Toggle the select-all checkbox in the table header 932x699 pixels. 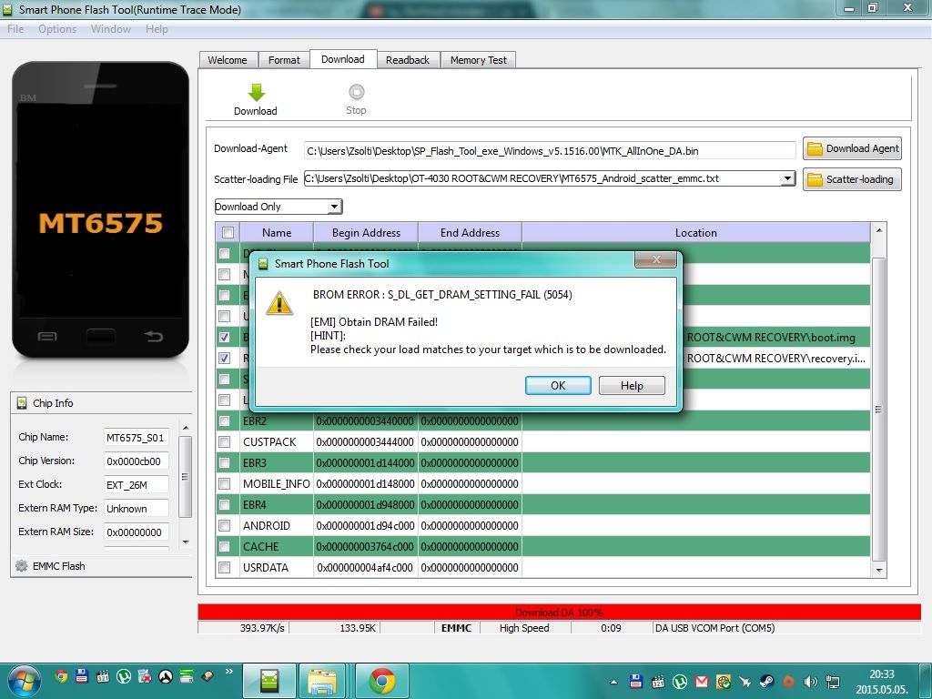[228, 232]
